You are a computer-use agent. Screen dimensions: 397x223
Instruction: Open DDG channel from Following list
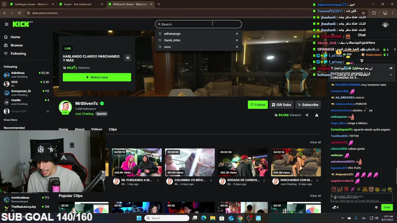pos(26,84)
